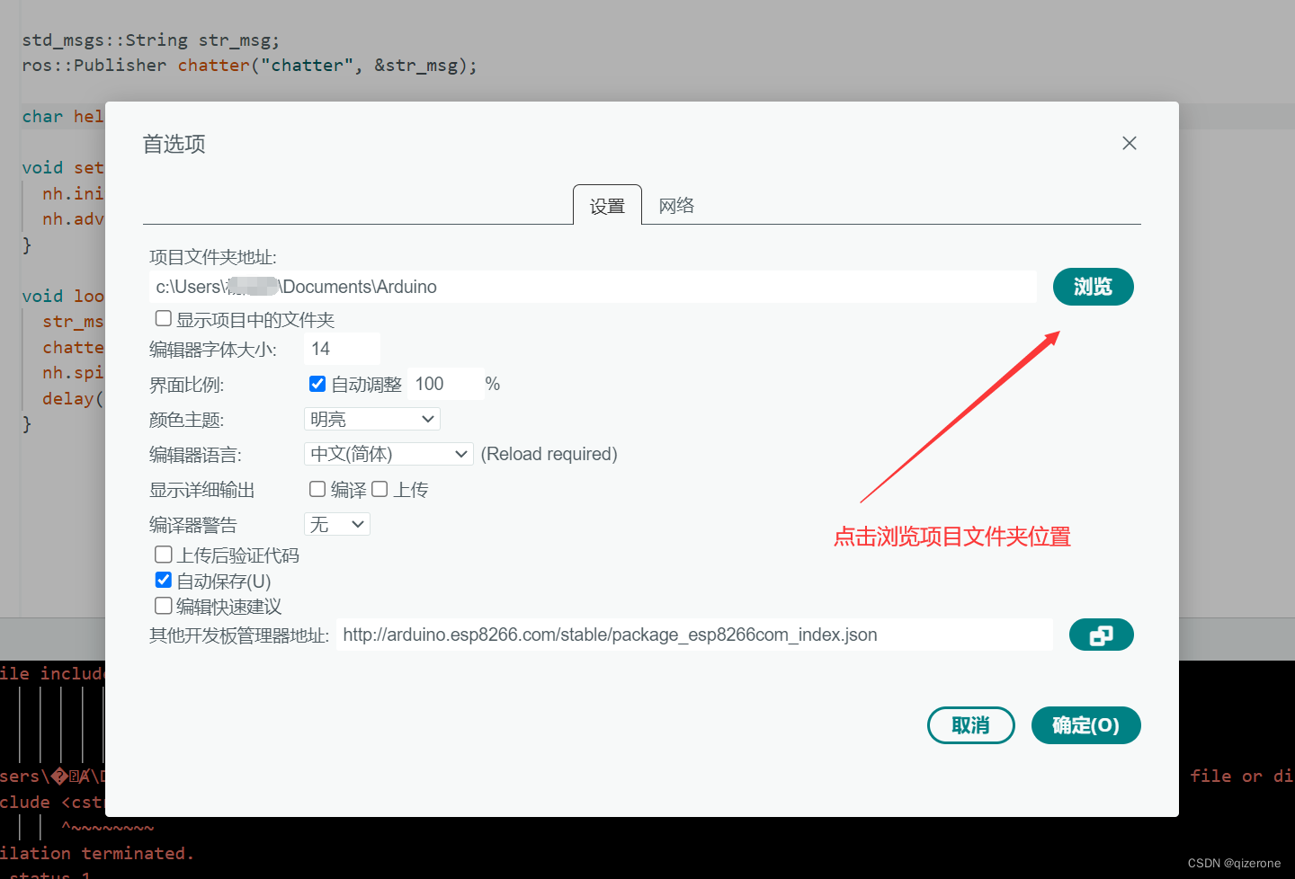Viewport: 1295px width, 879px height.
Task: Enable 编辑快速建议 quick suggestions
Action: point(163,606)
